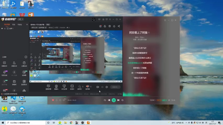Open microphone-icon tool with NEW badge
Screen dimensions: 223x125
tap(4, 73)
